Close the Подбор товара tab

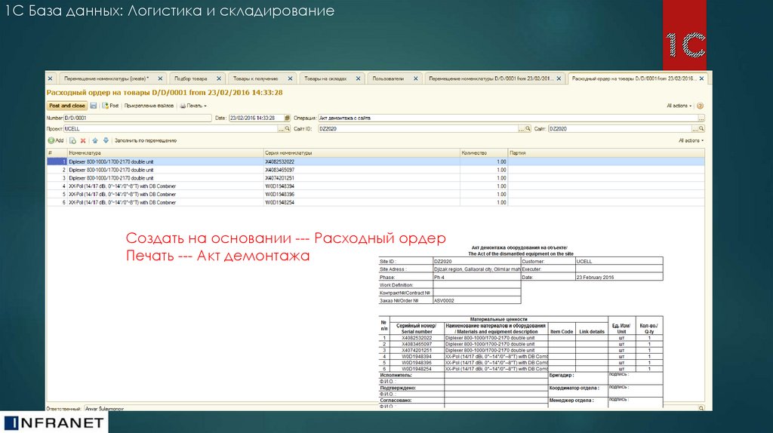coord(219,78)
